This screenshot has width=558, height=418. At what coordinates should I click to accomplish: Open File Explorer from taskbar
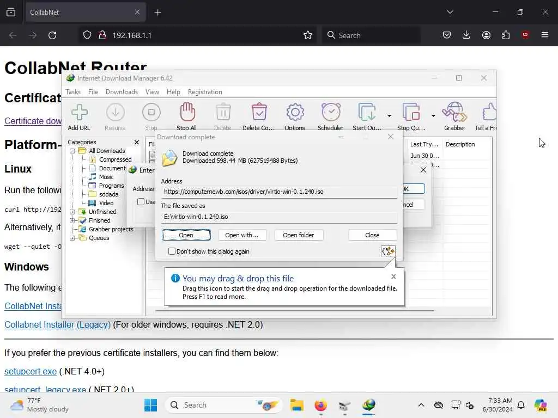296,405
